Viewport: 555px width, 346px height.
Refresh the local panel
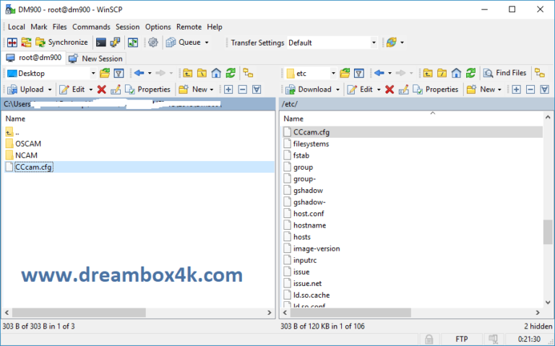pos(231,73)
